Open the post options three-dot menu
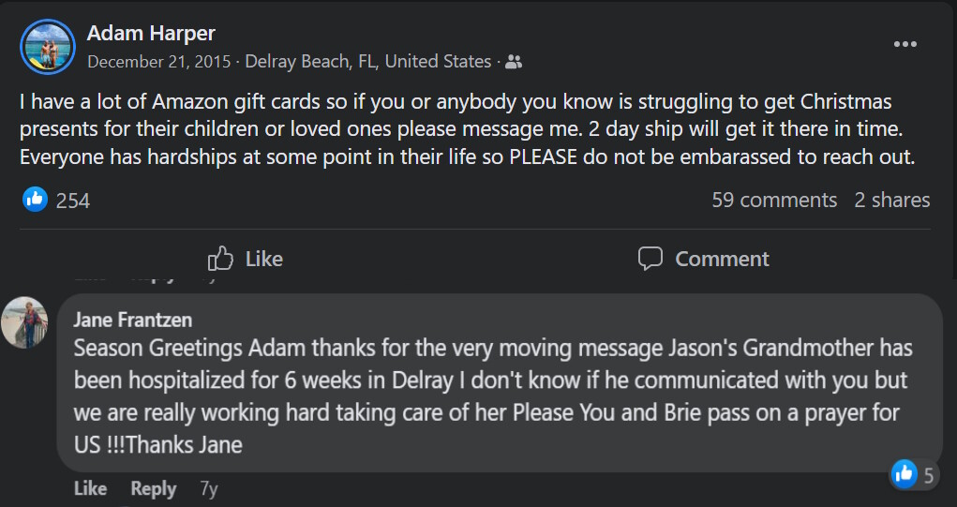Viewport: 957px width, 507px height. (x=905, y=45)
